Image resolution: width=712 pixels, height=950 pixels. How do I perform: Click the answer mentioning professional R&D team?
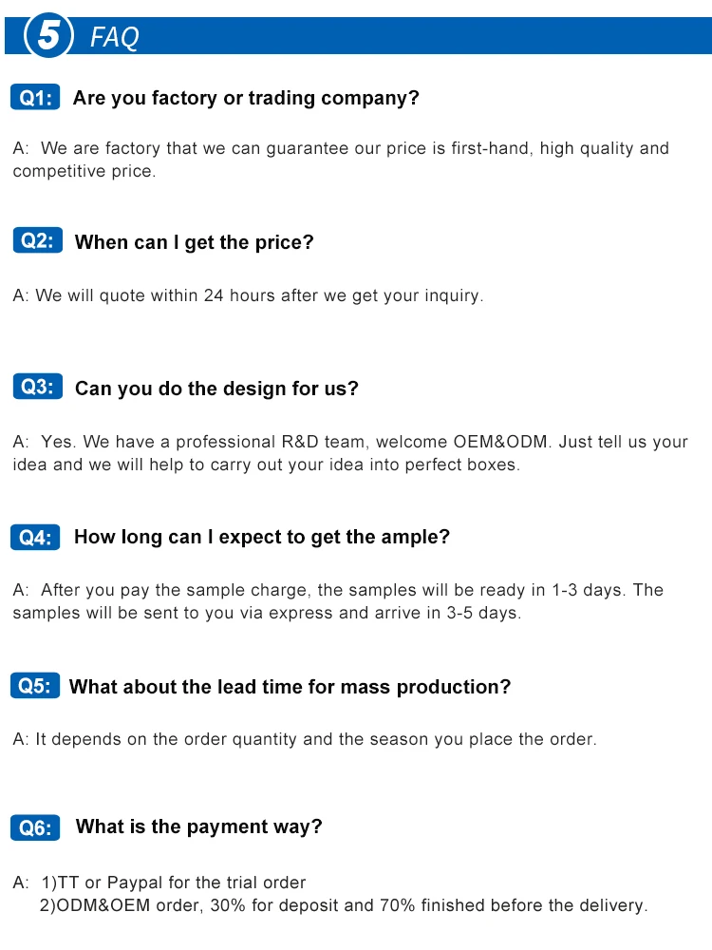click(x=350, y=452)
